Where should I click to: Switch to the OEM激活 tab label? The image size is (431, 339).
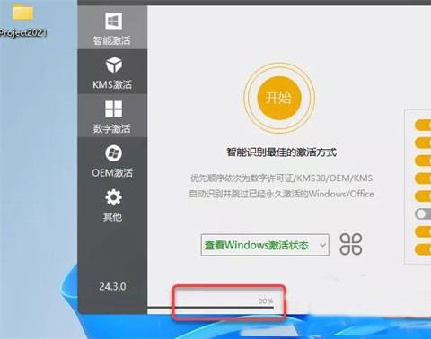click(112, 173)
